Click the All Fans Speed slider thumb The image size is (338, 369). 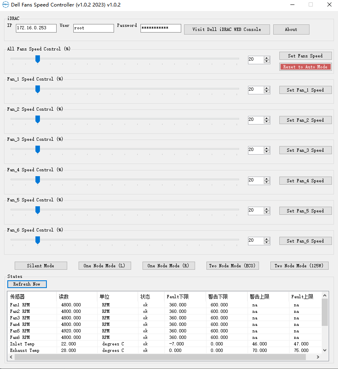click(37, 59)
